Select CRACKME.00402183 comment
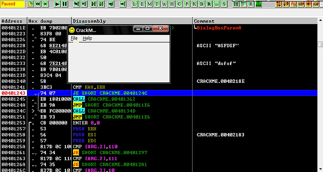Viewport: 323px width, 172px height. pyautogui.click(x=220, y=135)
